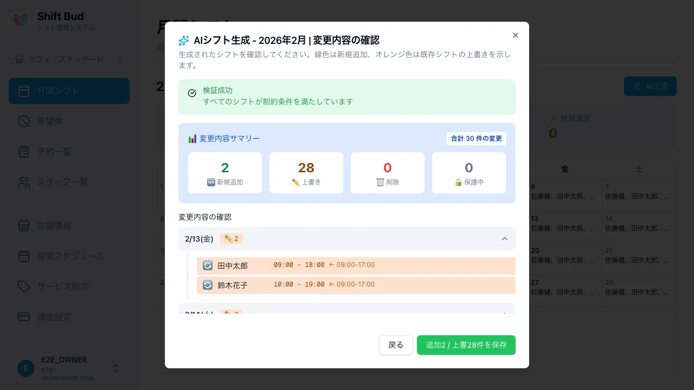Screen dimensions: 694x390
Task: Open the 営業スケジュール calendar icon
Action: click(24, 256)
